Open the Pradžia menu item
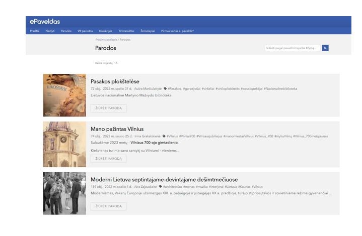 click(35, 31)
